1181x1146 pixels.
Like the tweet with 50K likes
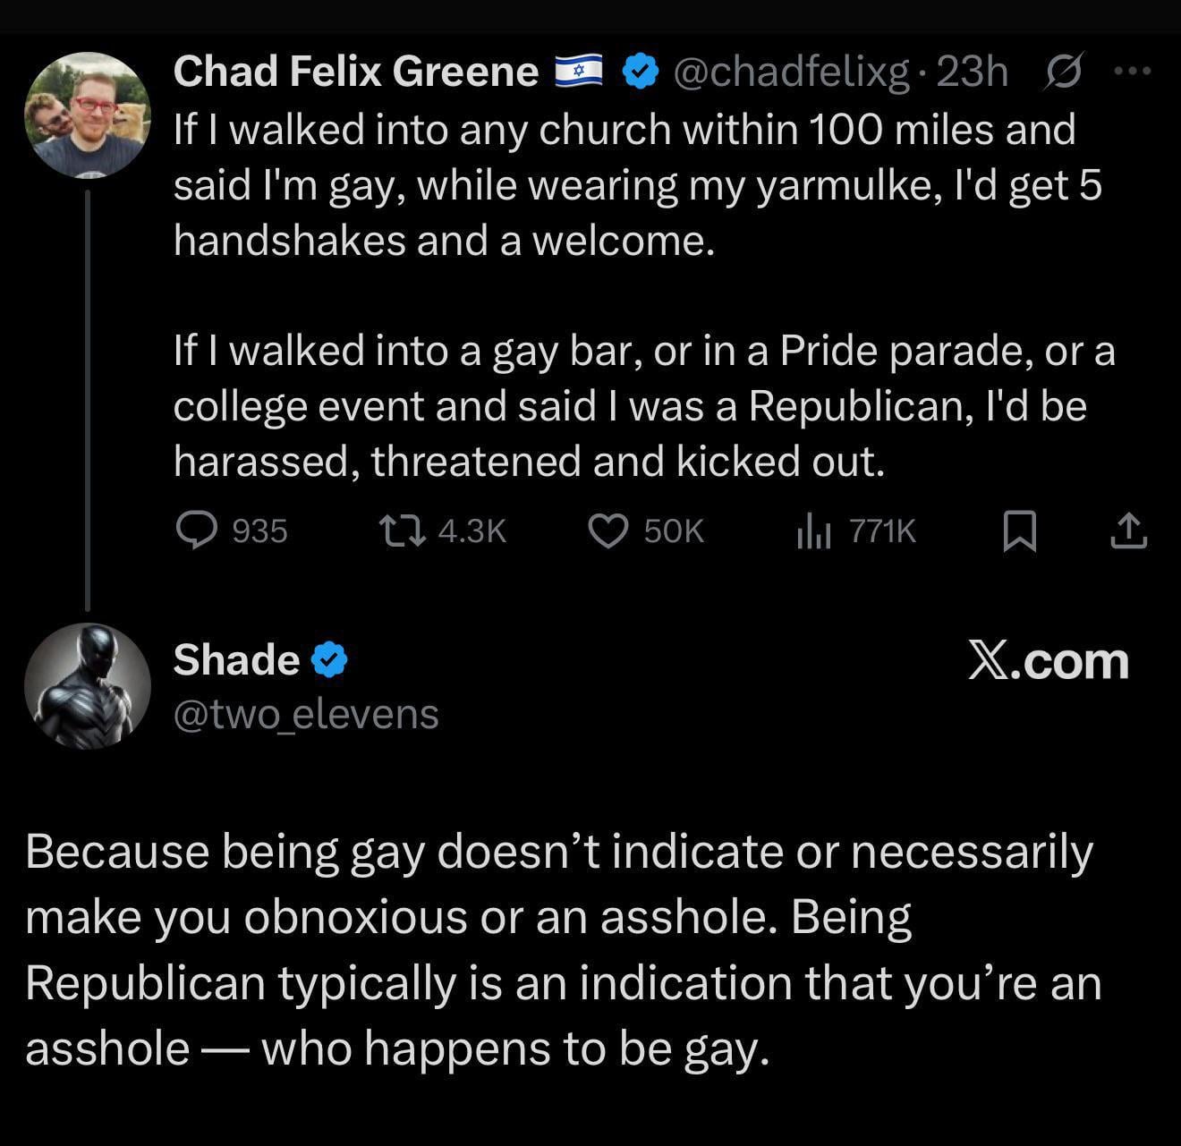coord(607,531)
